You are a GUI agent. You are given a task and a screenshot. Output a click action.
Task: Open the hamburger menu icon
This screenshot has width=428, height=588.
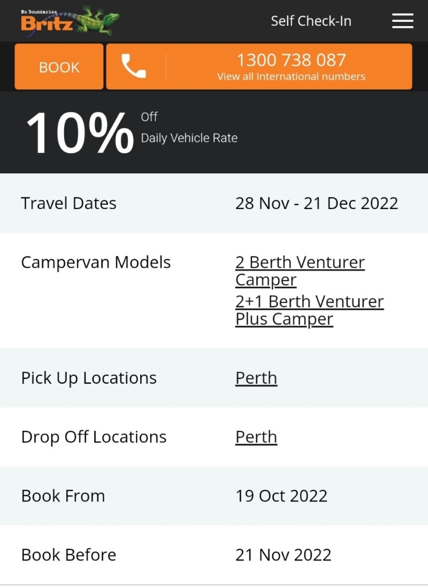(x=402, y=21)
